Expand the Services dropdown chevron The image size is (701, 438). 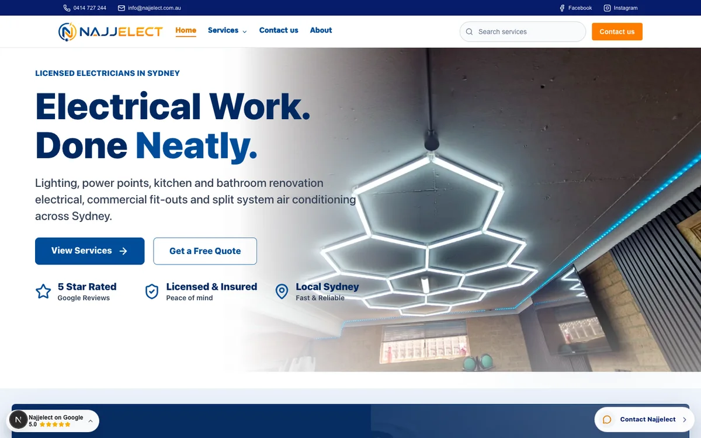tap(245, 31)
